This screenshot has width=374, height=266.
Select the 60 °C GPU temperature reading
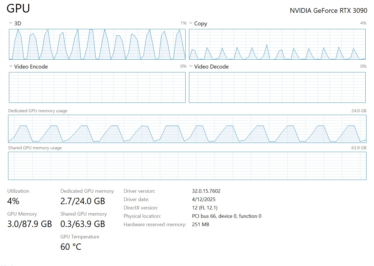(x=71, y=247)
